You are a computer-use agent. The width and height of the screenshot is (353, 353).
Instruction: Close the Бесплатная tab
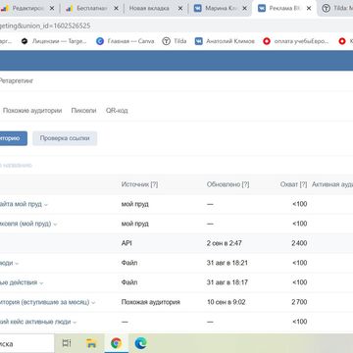click(116, 9)
